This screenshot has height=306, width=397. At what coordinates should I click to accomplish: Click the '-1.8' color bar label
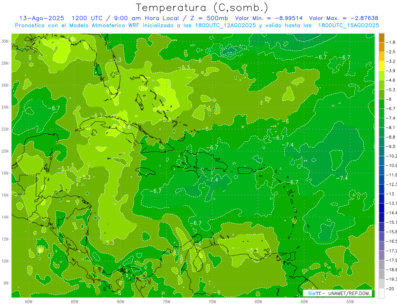point(391,42)
